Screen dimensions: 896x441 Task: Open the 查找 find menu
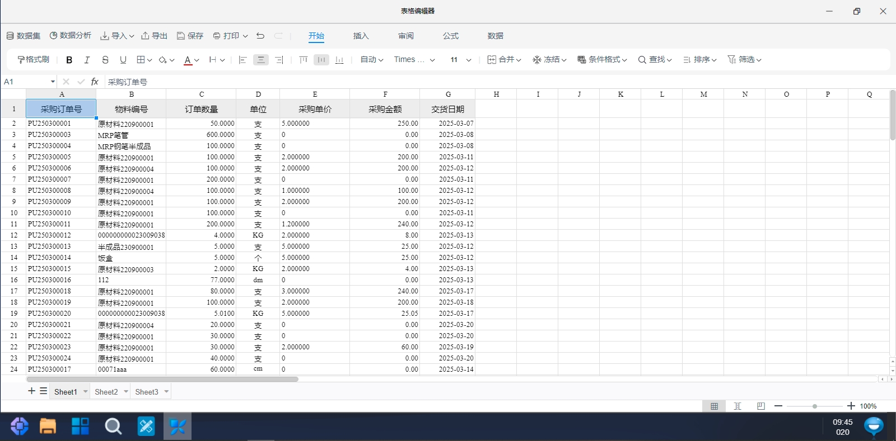[x=655, y=60]
